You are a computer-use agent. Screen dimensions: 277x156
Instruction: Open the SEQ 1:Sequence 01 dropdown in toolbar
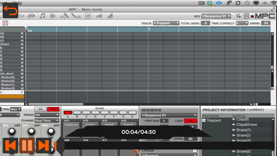pyautogui.click(x=216, y=16)
